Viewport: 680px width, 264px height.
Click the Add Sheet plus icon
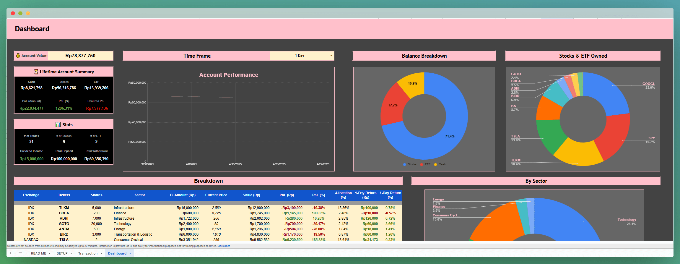11,253
